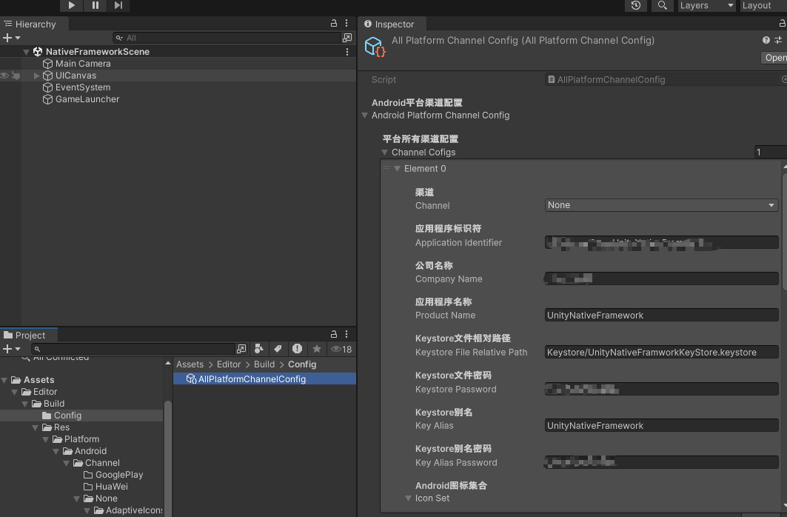The image size is (787, 517).
Task: Select UICanvas in Hierarchy
Action: click(76, 76)
